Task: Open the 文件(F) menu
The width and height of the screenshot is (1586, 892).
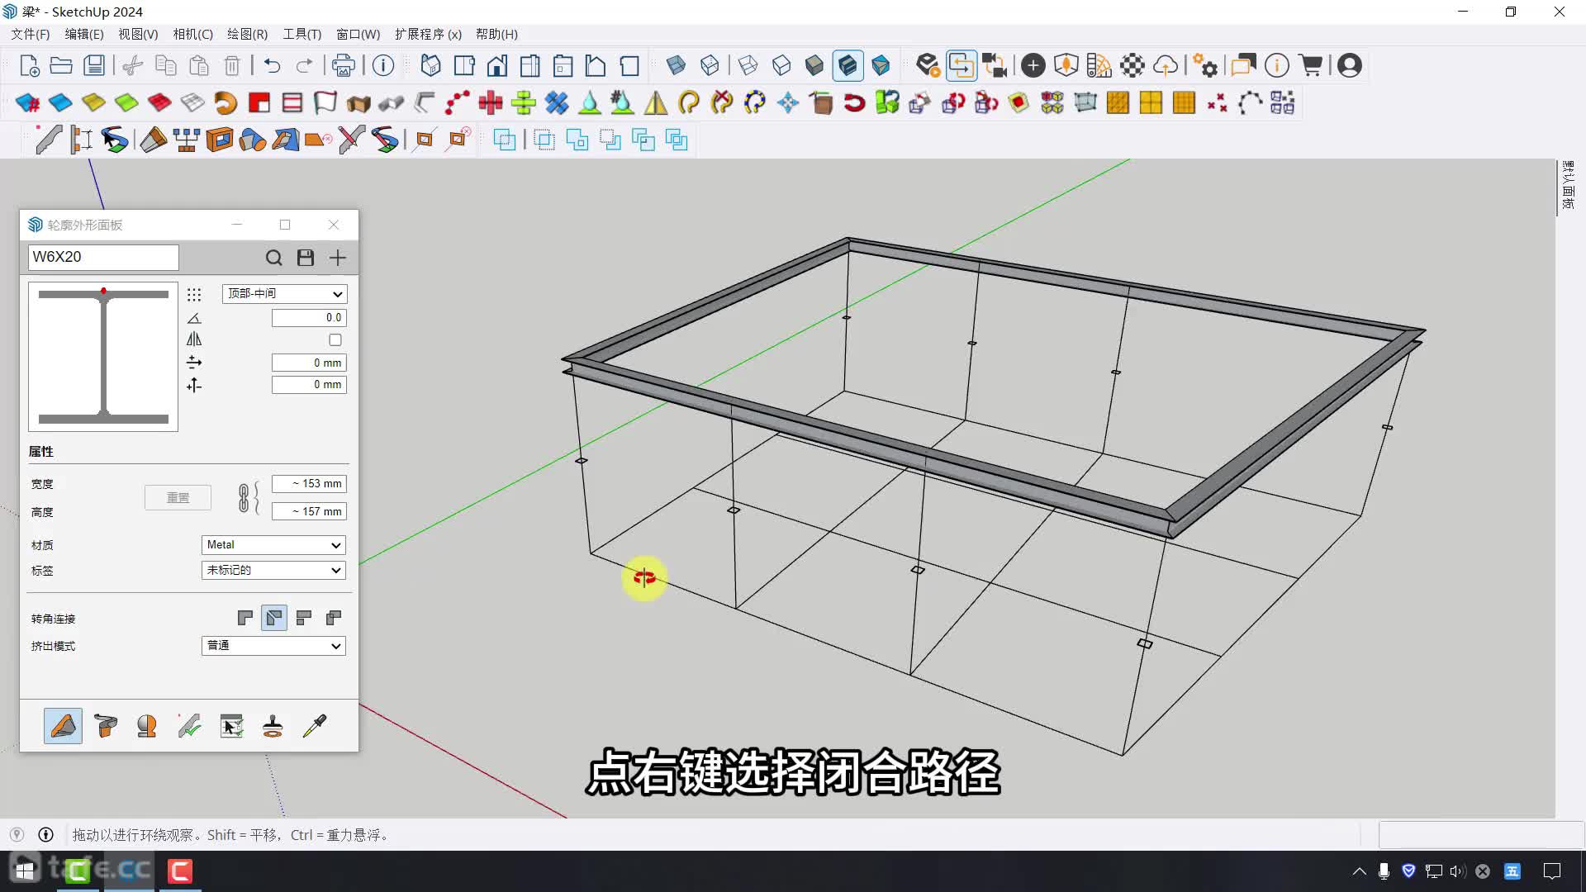Action: [x=31, y=34]
